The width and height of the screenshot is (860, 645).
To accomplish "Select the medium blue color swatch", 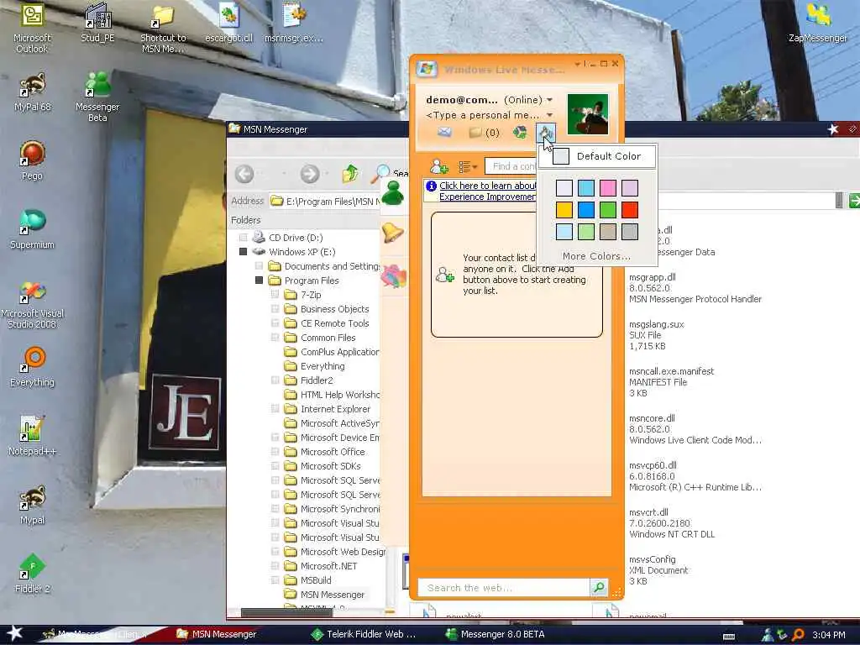I will tap(585, 209).
